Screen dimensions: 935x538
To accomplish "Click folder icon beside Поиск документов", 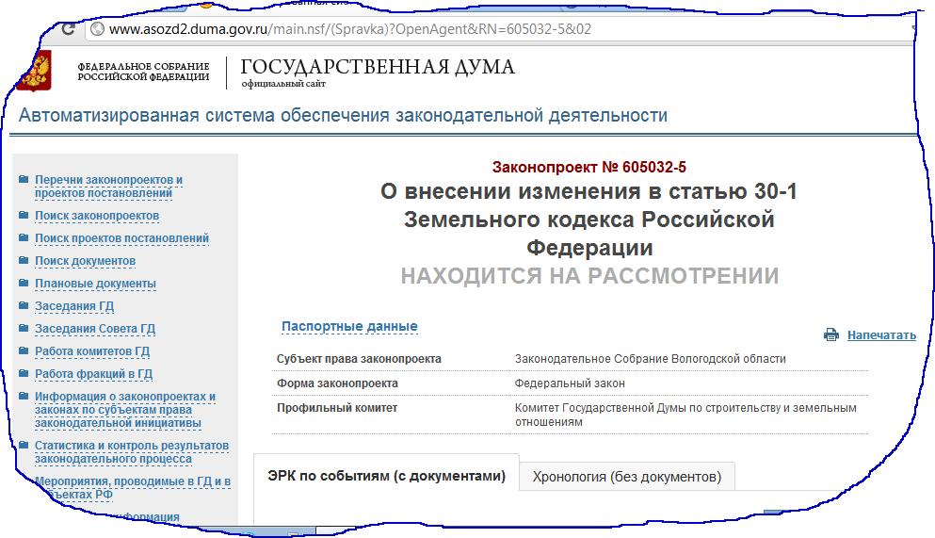I will (x=23, y=261).
